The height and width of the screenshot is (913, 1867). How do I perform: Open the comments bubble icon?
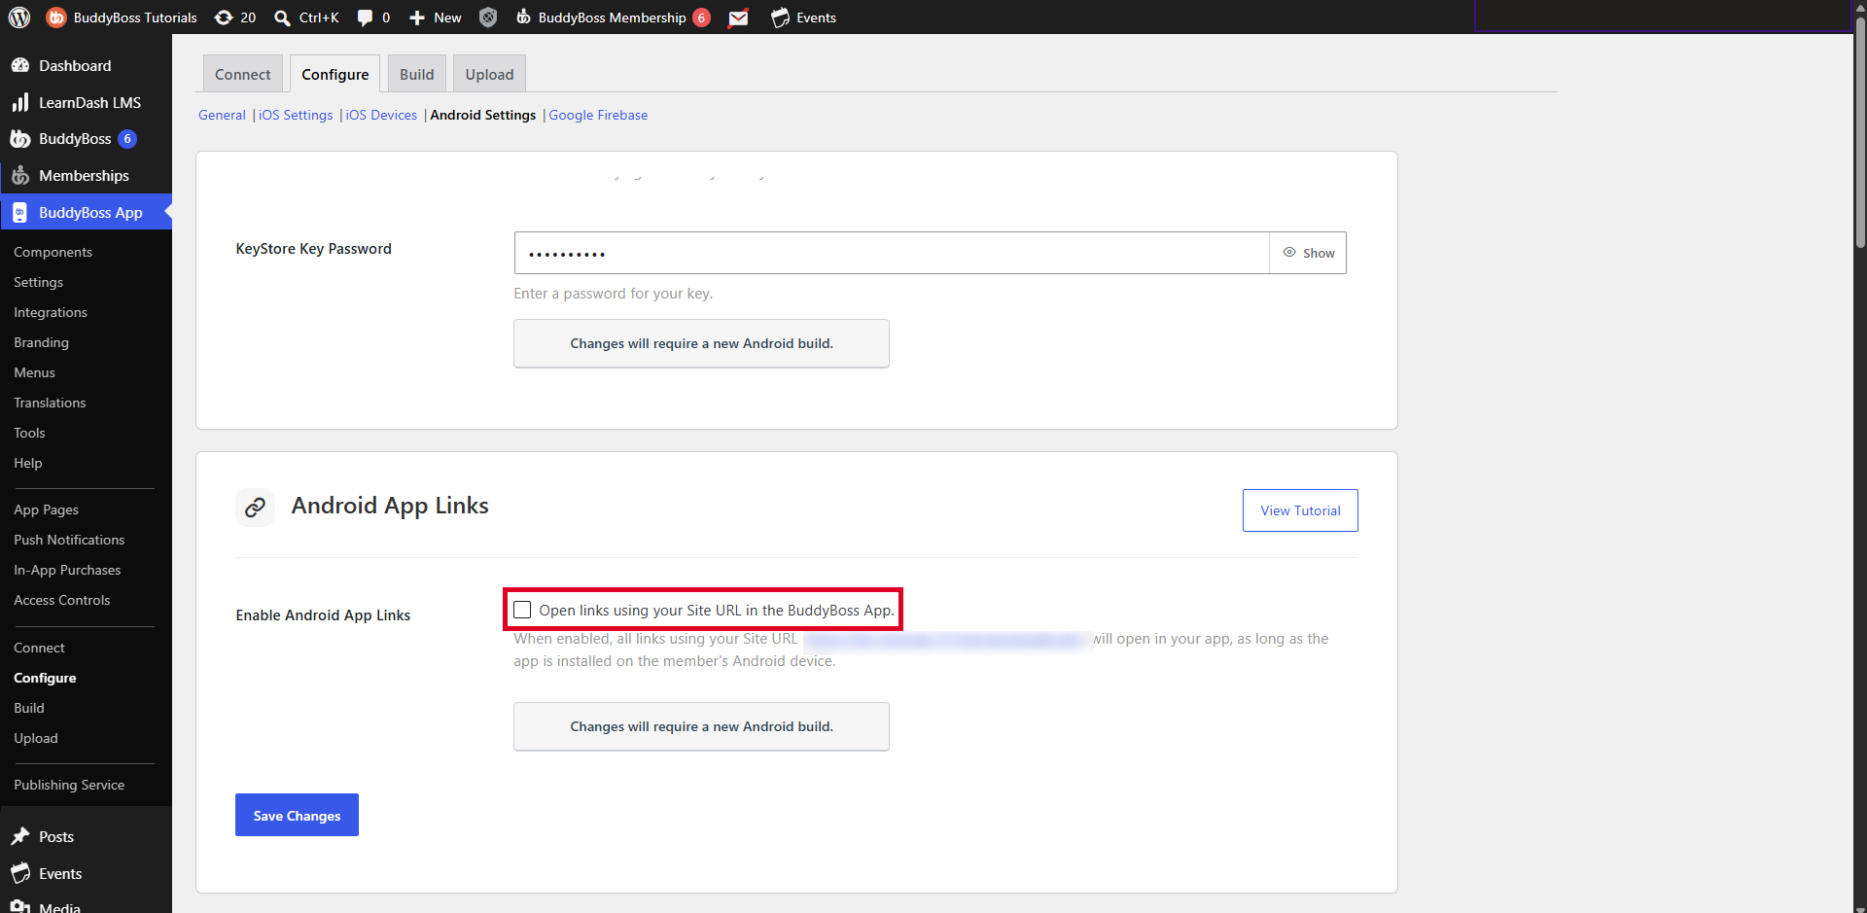(365, 18)
